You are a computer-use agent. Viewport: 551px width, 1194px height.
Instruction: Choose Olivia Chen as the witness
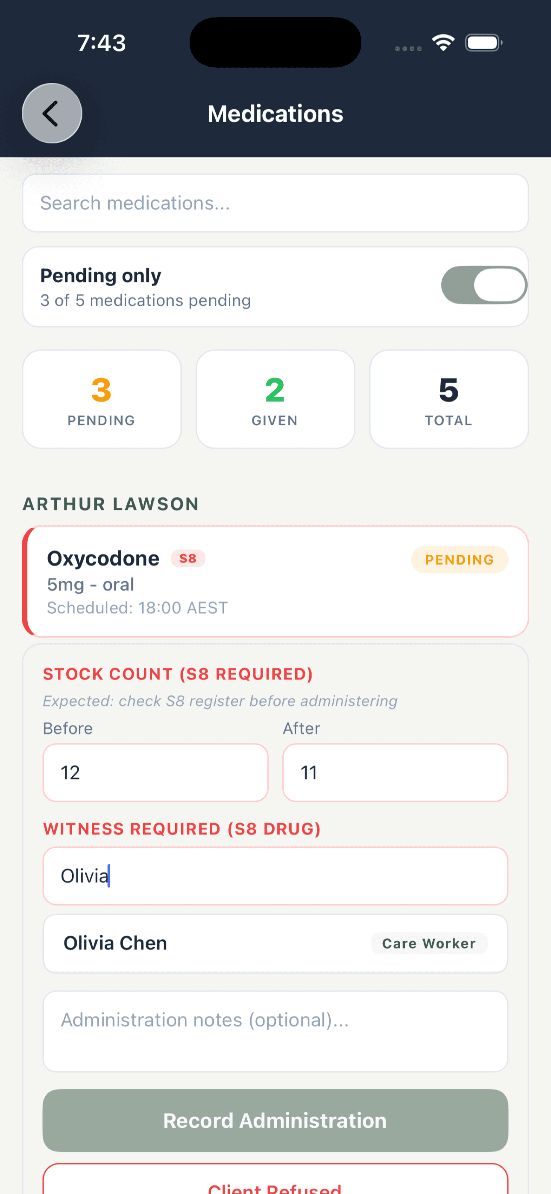(x=275, y=943)
